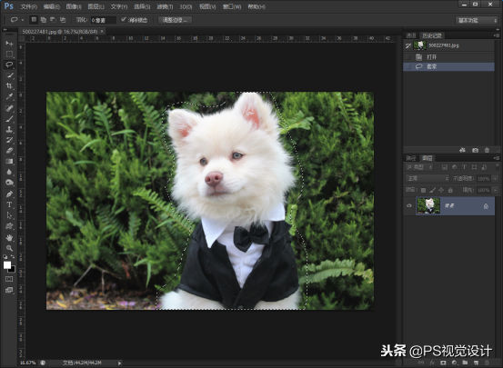
Task: Select the Rectangular Marquee tool
Action: (x=9, y=54)
